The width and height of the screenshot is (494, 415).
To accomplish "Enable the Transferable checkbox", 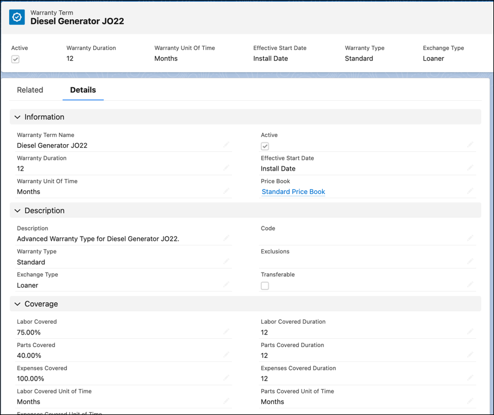I will click(264, 285).
